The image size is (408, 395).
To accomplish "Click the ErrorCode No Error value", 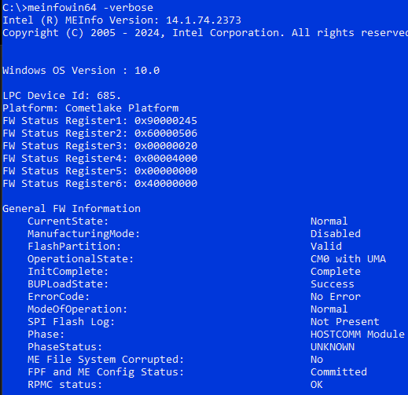I will [336, 297].
